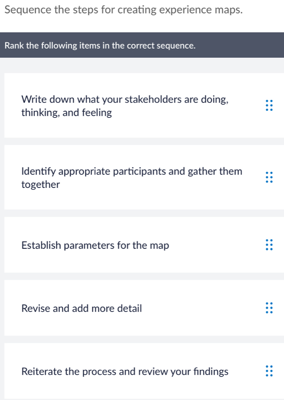Select 'Reiterate the process and review your findings' text
Viewport: 284px width, 400px height.
[x=125, y=372]
